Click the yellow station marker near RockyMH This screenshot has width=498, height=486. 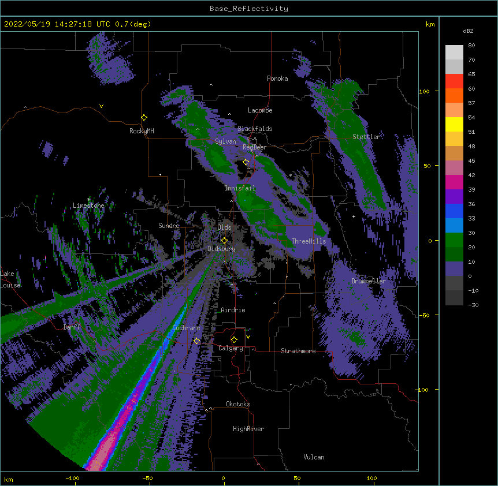click(144, 118)
